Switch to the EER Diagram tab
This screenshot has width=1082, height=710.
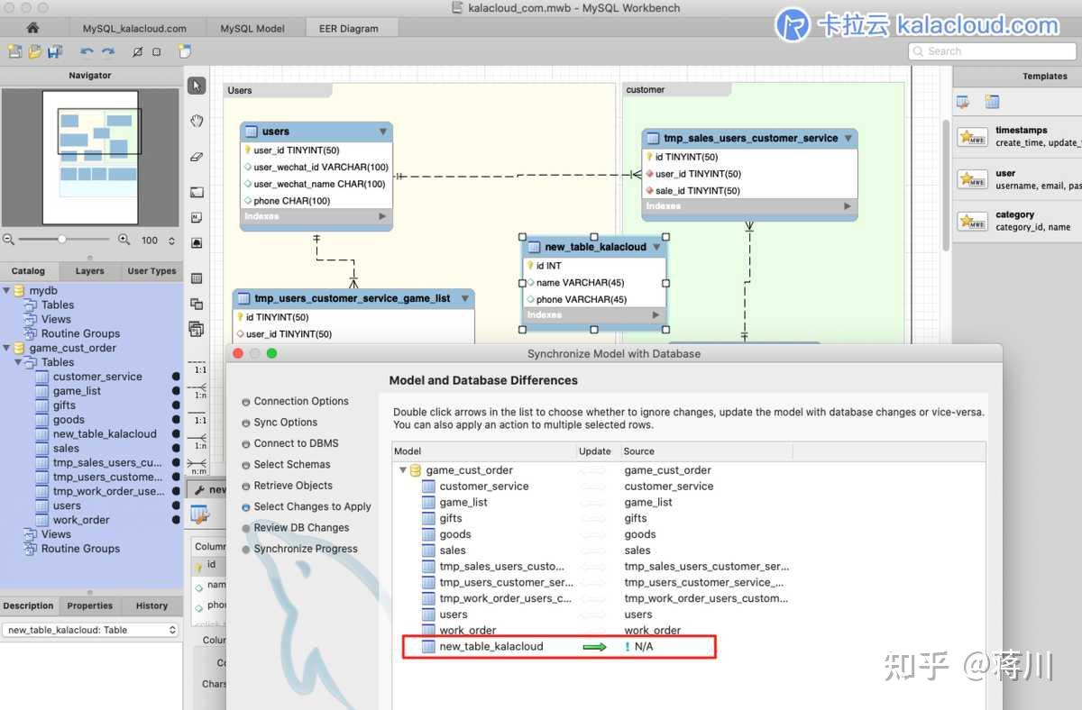pos(350,27)
